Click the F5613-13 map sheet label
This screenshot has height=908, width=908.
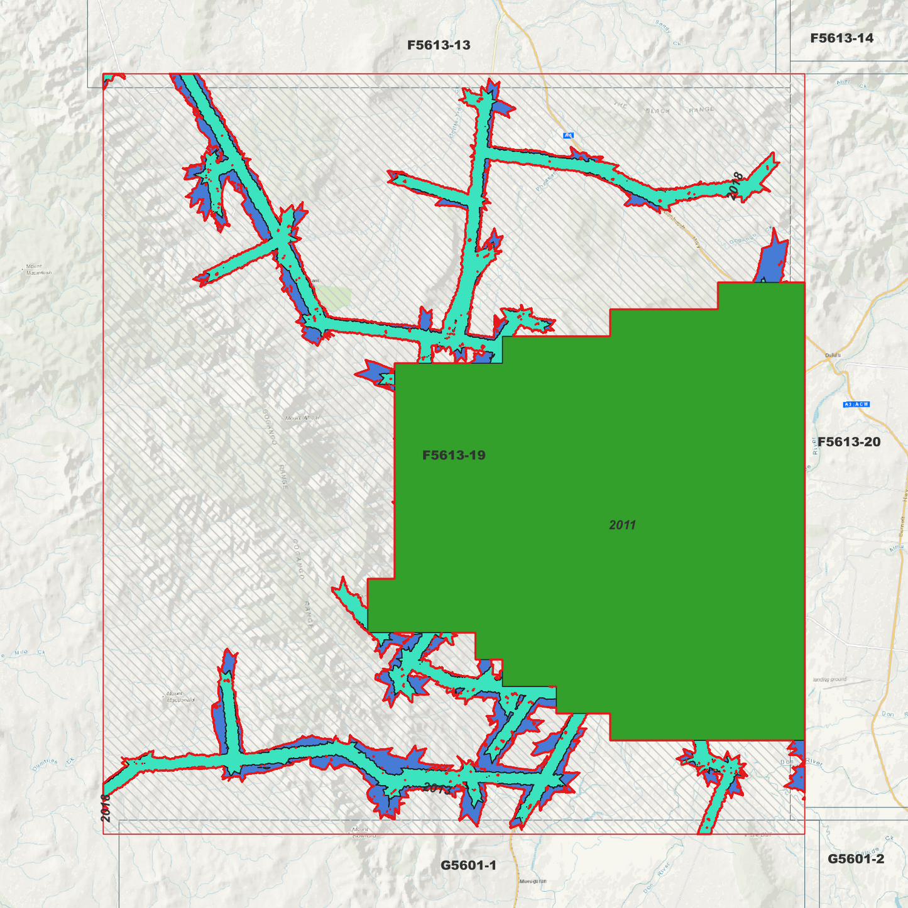(x=439, y=45)
